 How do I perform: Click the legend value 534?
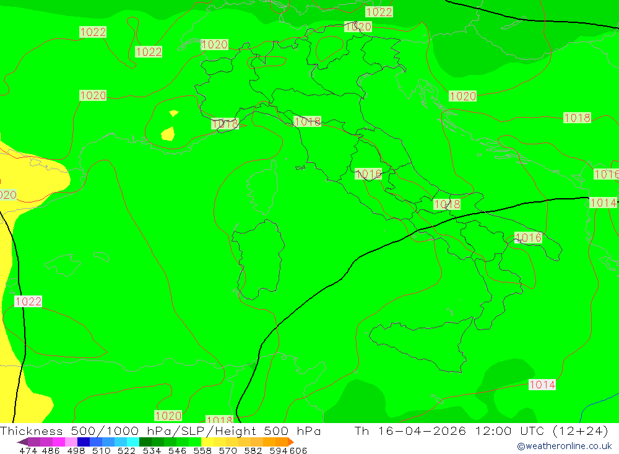point(152,451)
